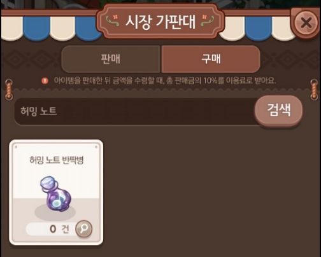
Task: Click the 0 건 listing count
Action: pos(59,229)
